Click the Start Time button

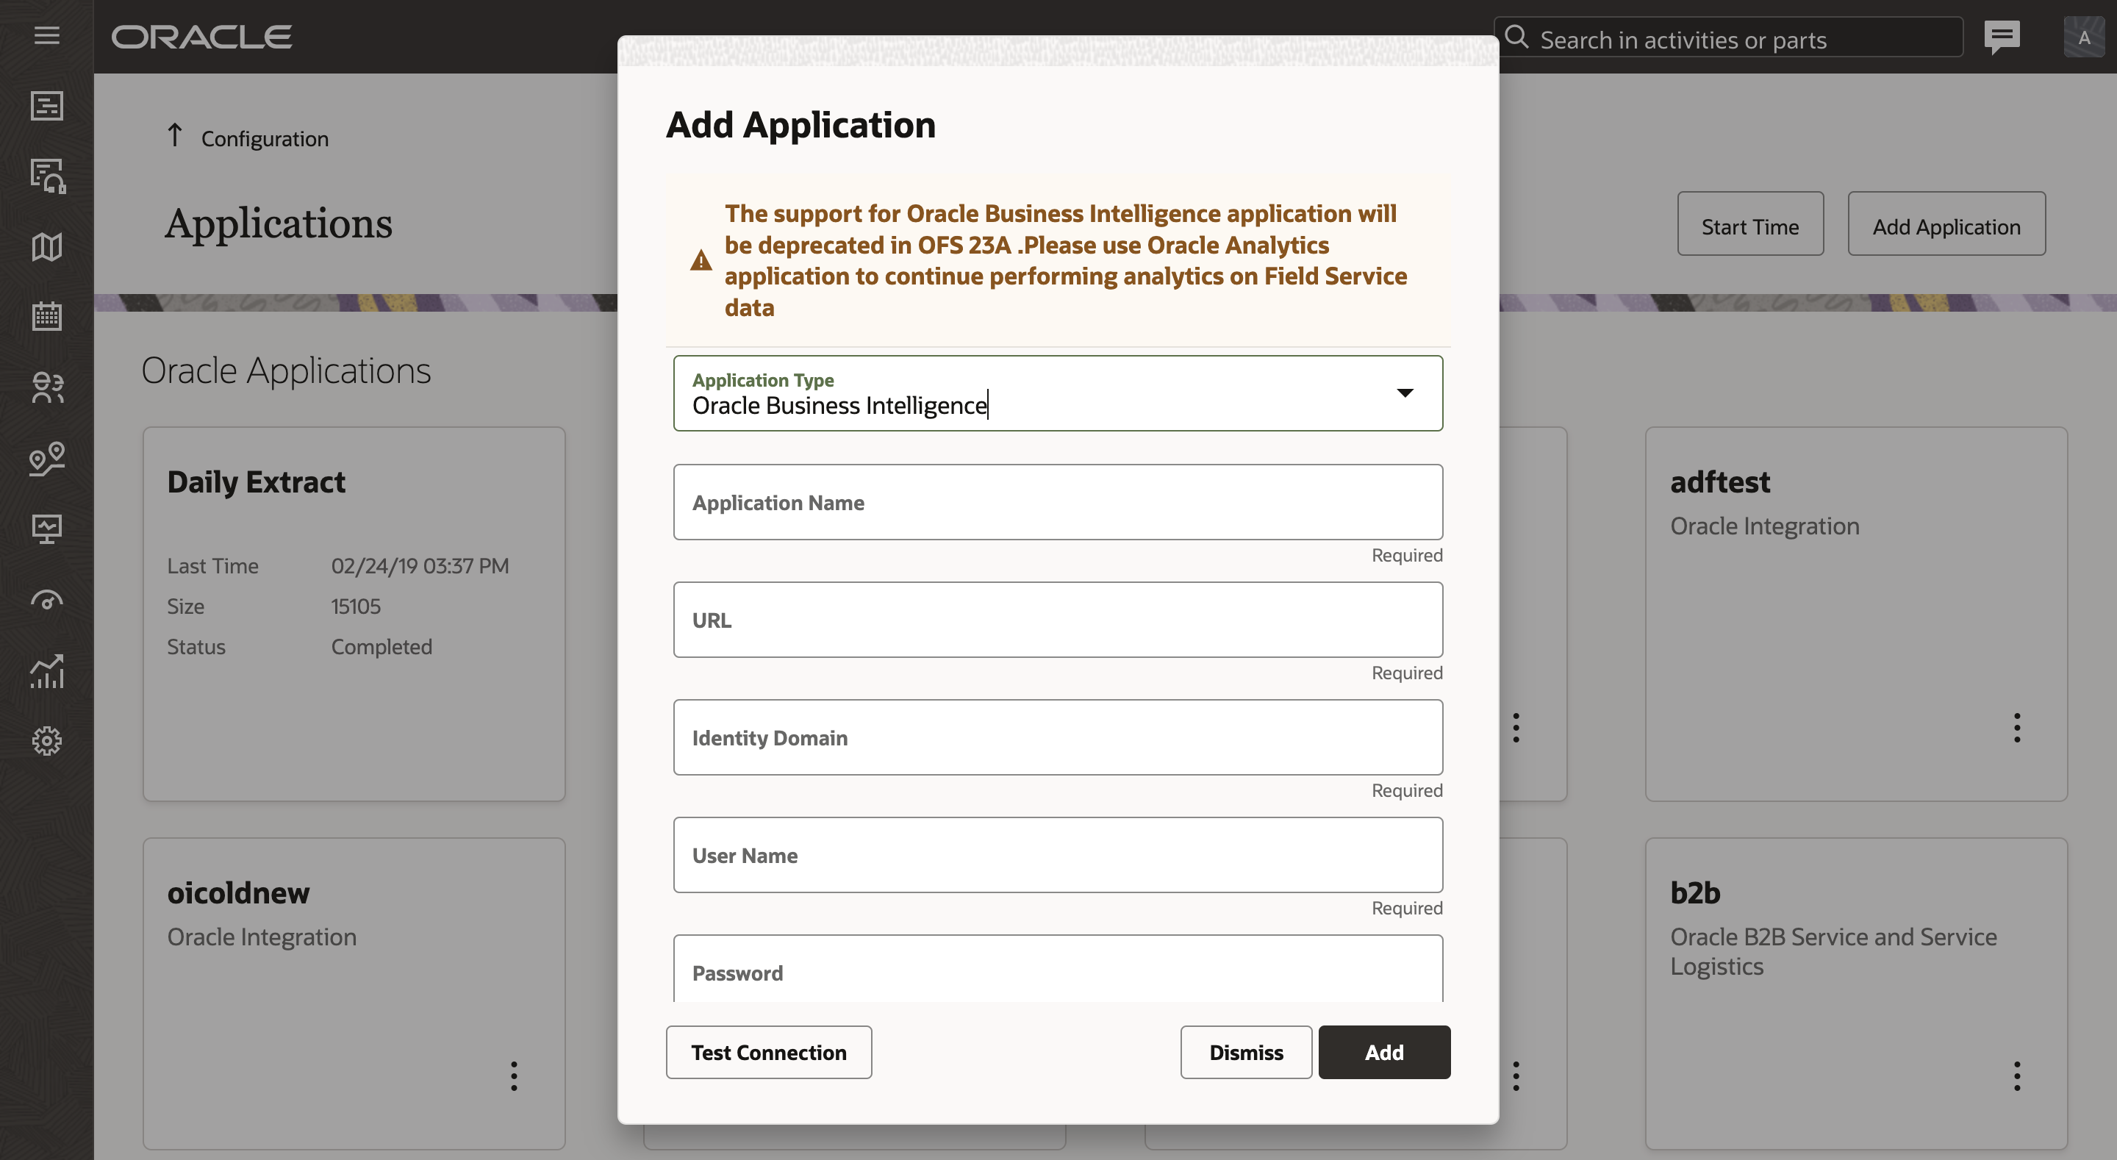pyautogui.click(x=1749, y=223)
